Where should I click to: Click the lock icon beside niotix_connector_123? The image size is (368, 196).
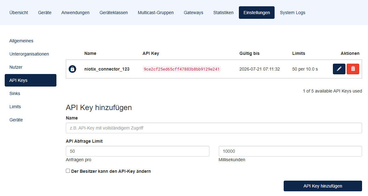click(x=72, y=69)
